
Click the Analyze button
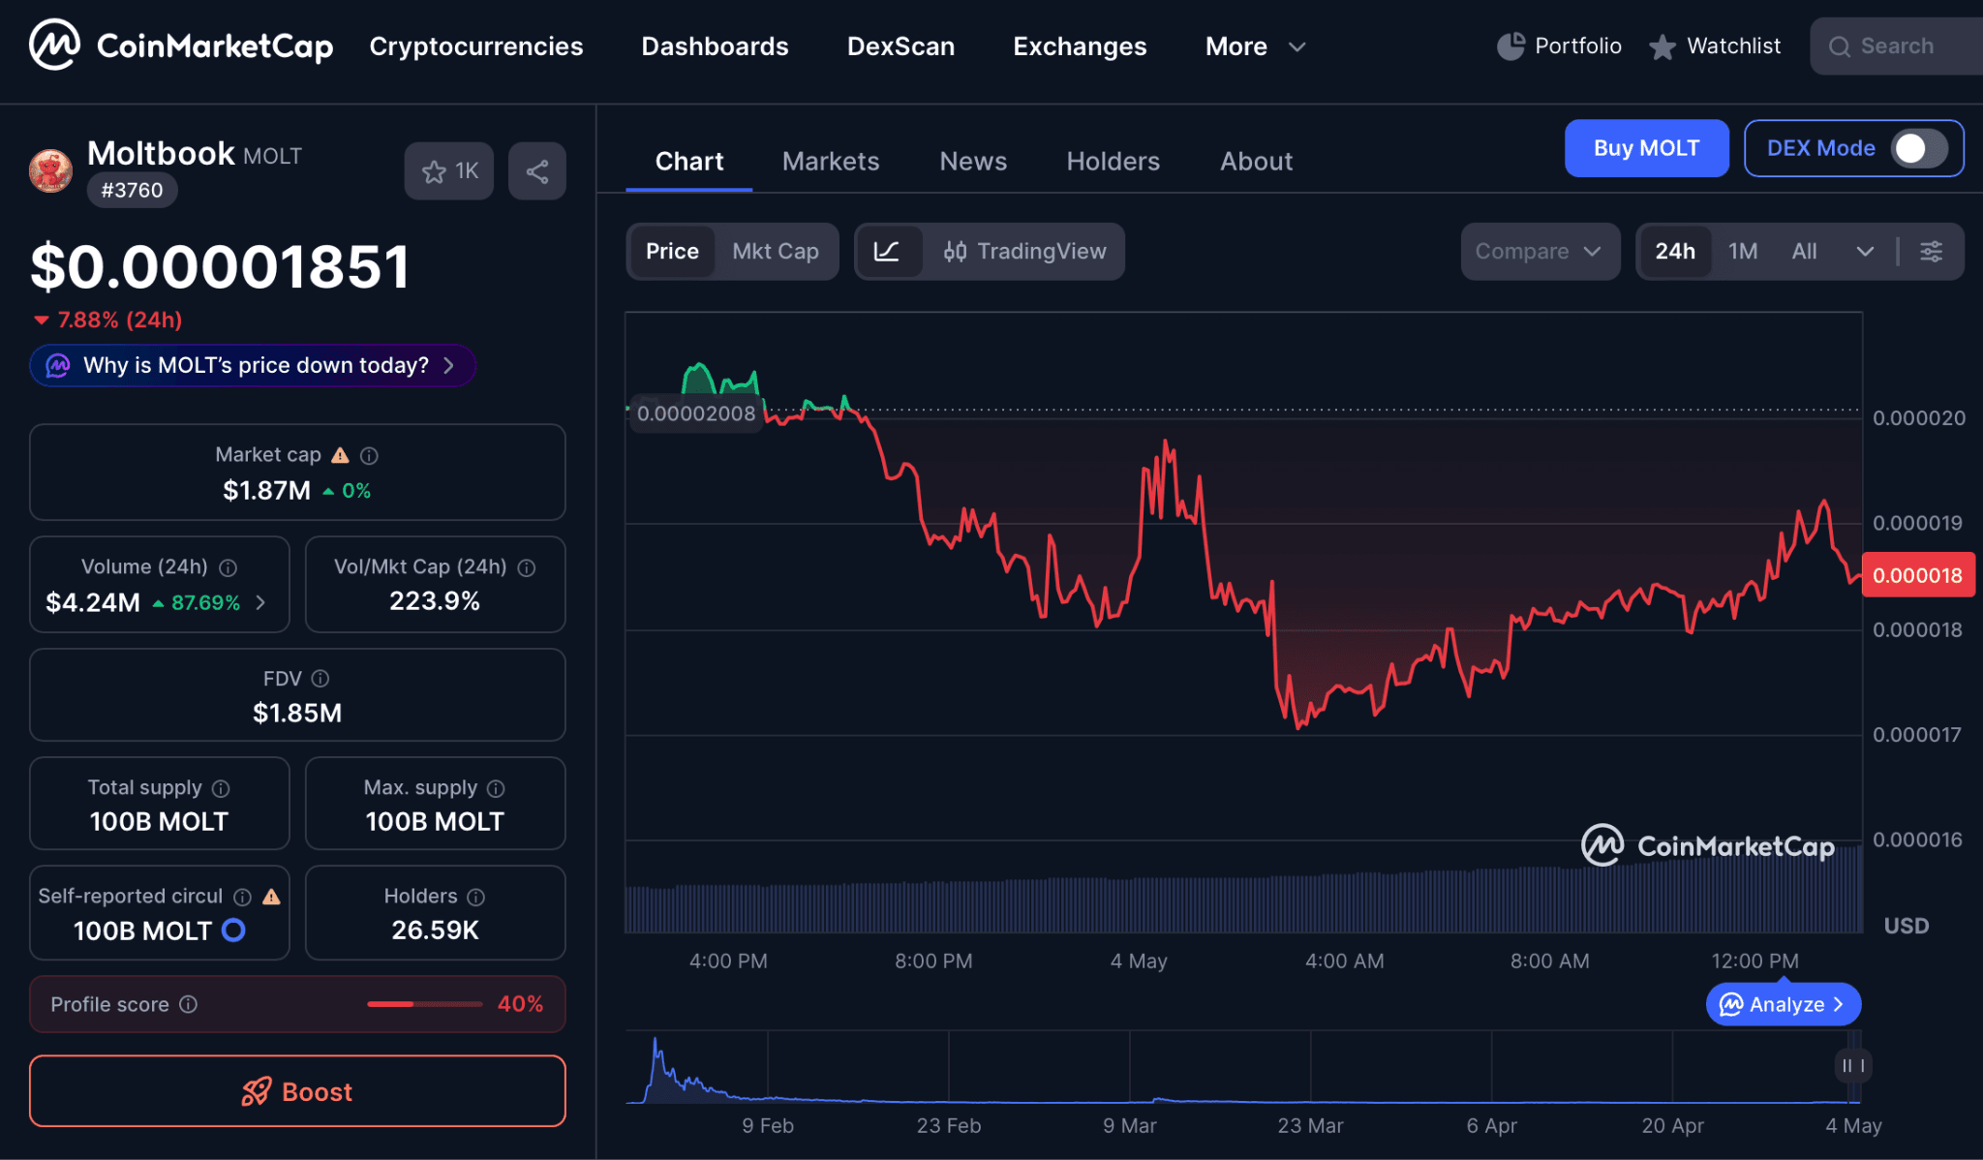pyautogui.click(x=1784, y=1005)
